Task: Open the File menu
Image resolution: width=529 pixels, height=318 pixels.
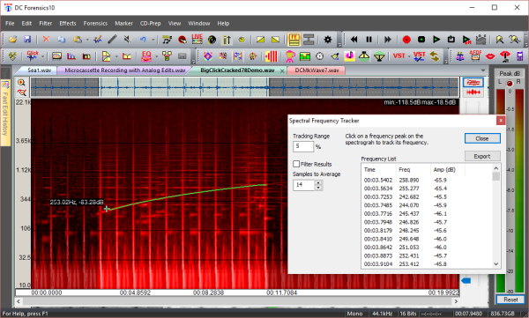Action: point(10,23)
